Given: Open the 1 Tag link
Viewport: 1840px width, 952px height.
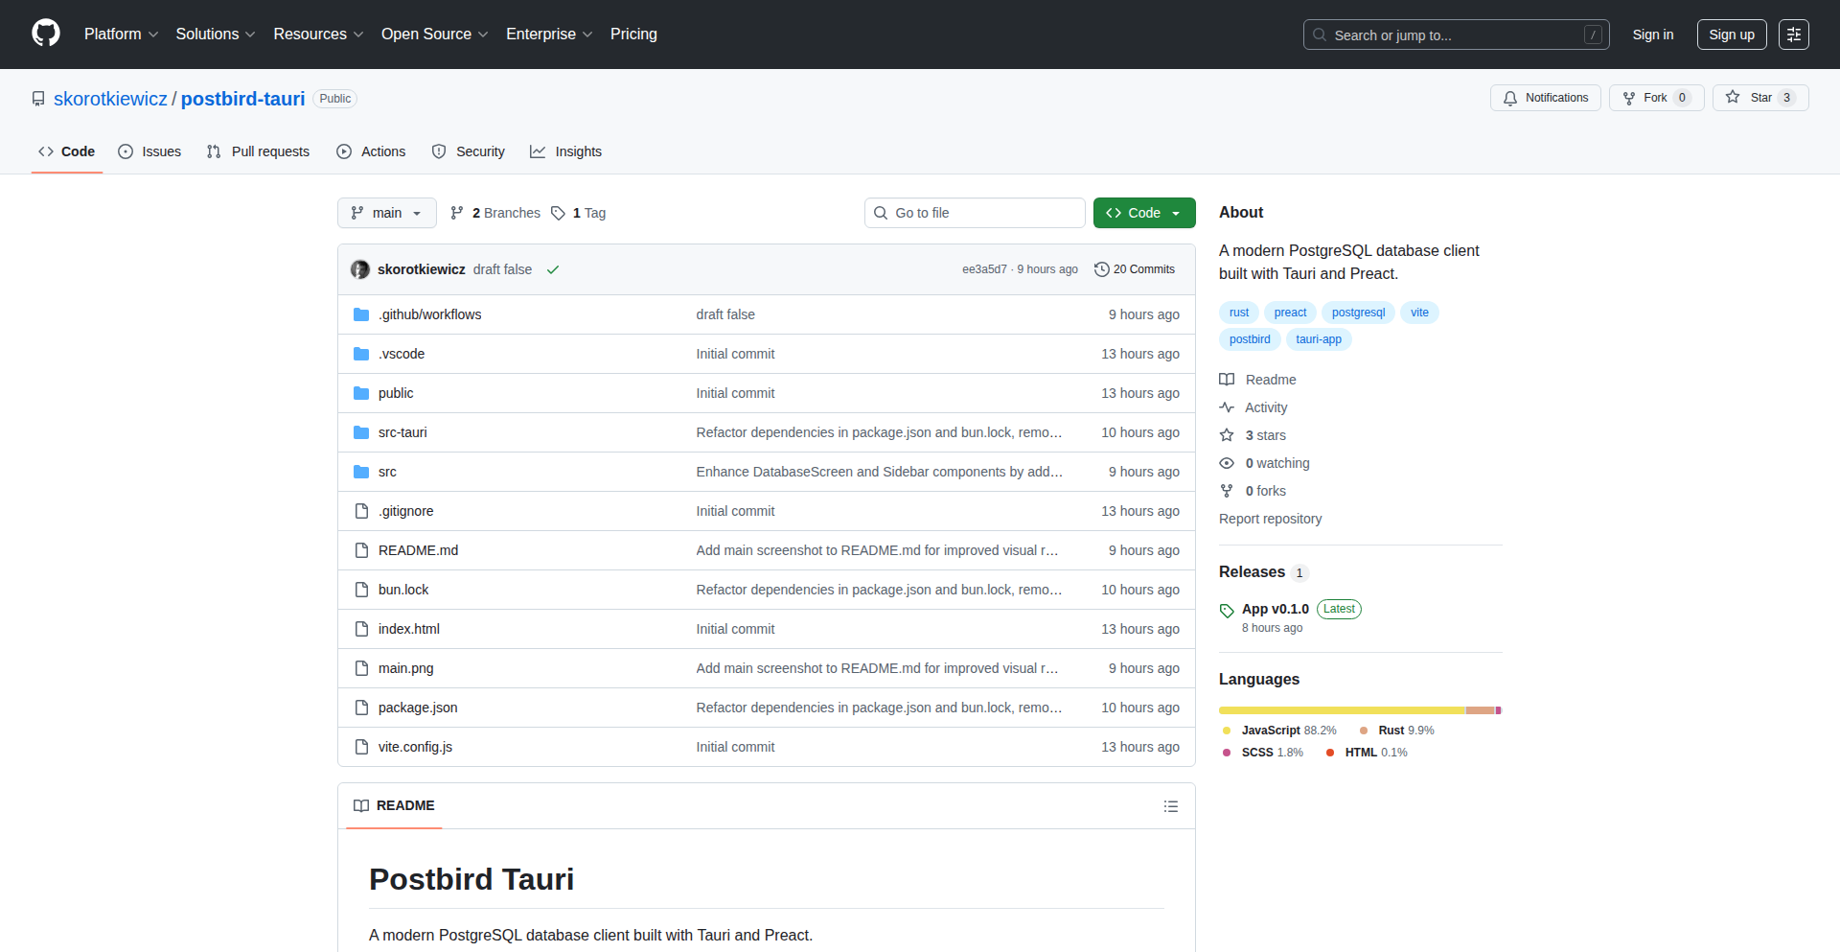Looking at the screenshot, I should click(x=579, y=213).
